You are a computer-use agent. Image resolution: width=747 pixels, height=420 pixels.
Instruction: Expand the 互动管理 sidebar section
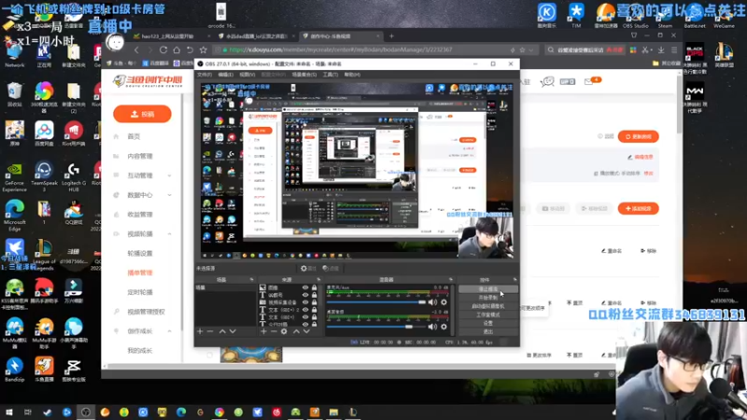pyautogui.click(x=170, y=175)
